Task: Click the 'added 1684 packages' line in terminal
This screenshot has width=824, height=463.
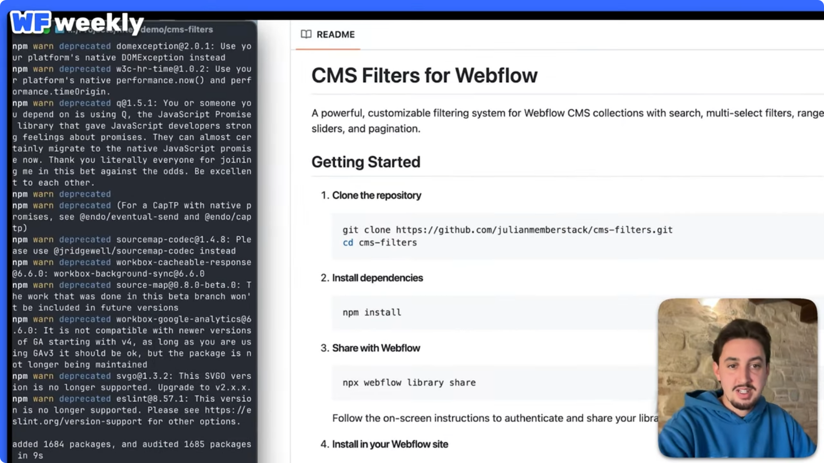Action: [x=132, y=450]
